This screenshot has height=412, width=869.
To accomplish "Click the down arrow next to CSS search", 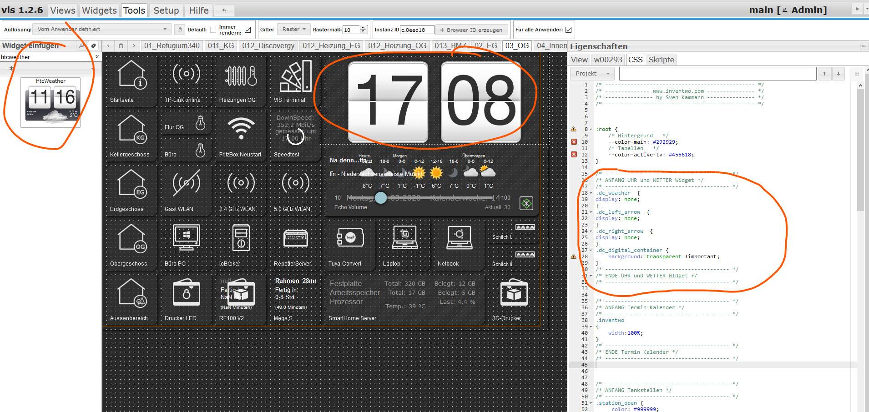I will [838, 73].
